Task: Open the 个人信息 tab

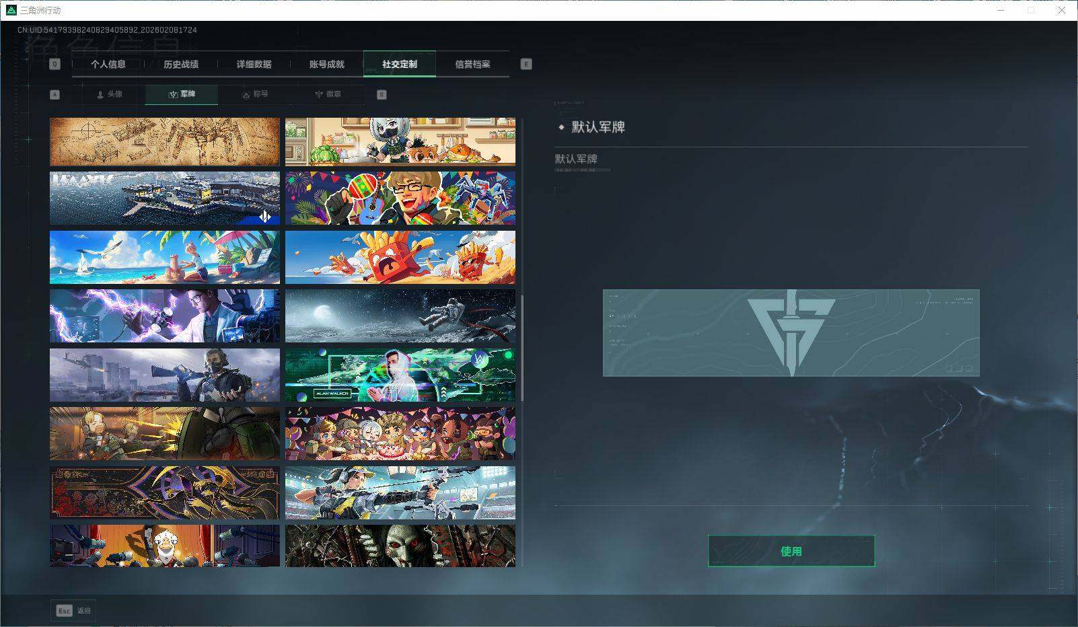Action: pos(108,64)
